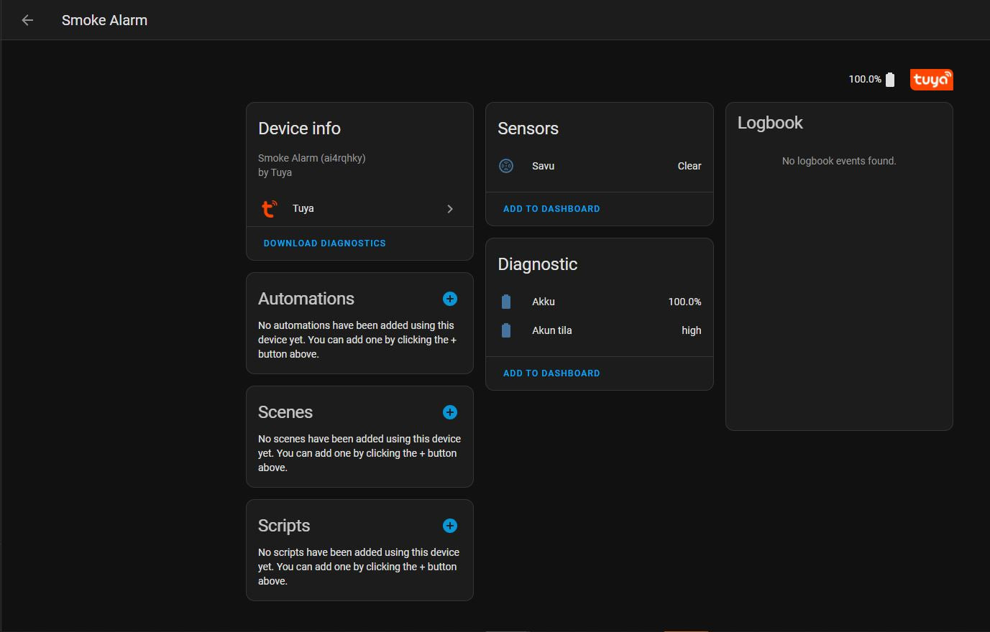
Task: Open the Akku diagnostic entity
Action: tap(600, 302)
